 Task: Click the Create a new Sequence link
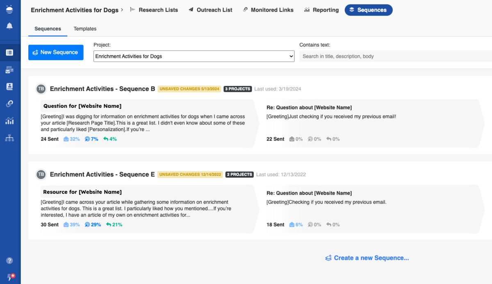(367, 258)
